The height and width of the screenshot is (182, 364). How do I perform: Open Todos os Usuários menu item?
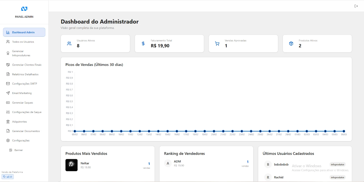[23, 42]
